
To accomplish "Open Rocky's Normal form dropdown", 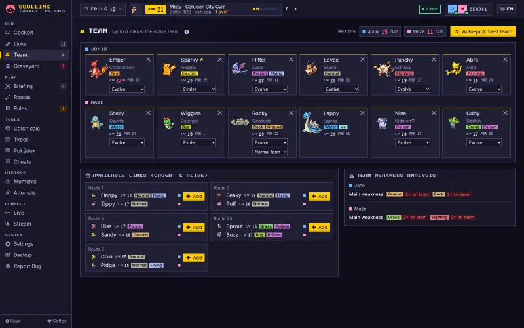I will [x=270, y=152].
